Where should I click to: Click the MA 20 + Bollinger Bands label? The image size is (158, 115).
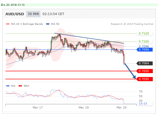27,24
